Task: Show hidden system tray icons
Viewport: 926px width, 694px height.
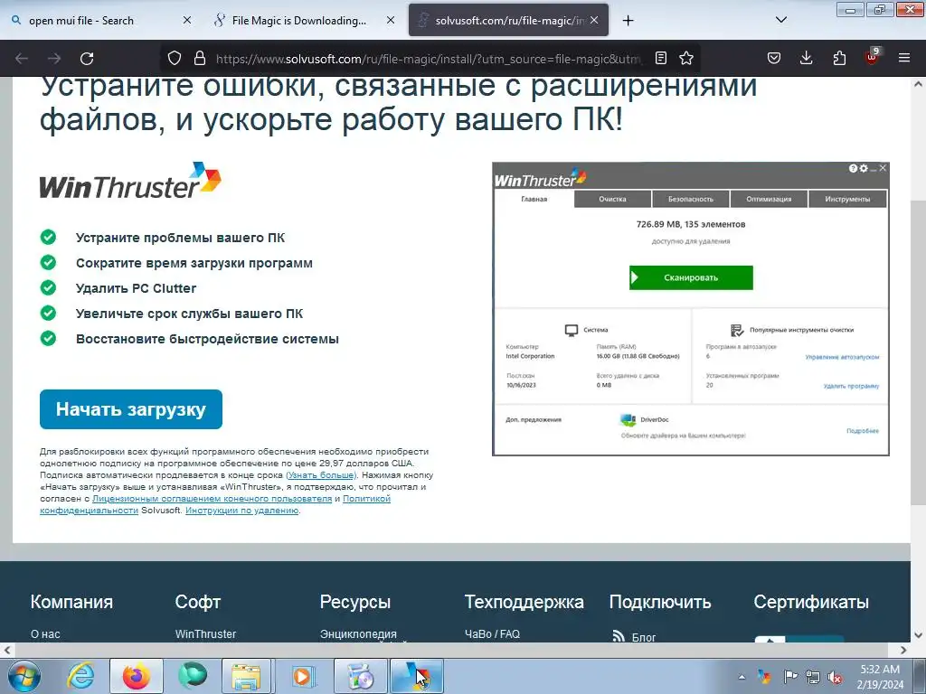Action: click(742, 677)
